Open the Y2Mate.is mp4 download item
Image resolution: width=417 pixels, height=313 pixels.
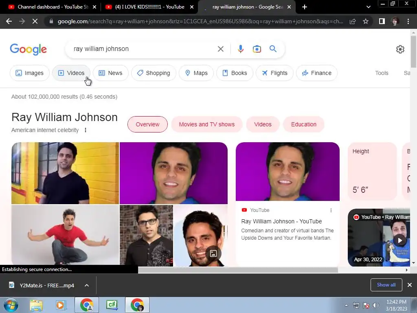(x=42, y=285)
